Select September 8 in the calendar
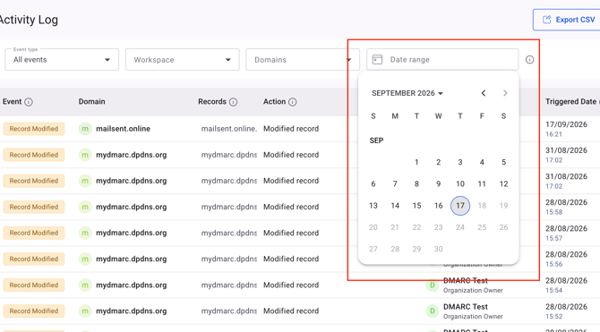The width and height of the screenshot is (600, 332). pos(416,184)
